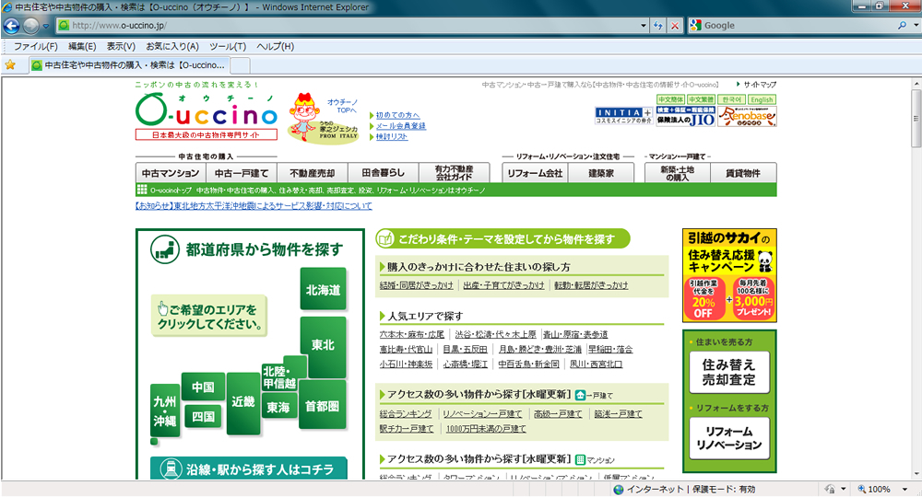Open the 結婚・同居がきっかけ link
Screen dimensions: 922x497
[x=417, y=285]
